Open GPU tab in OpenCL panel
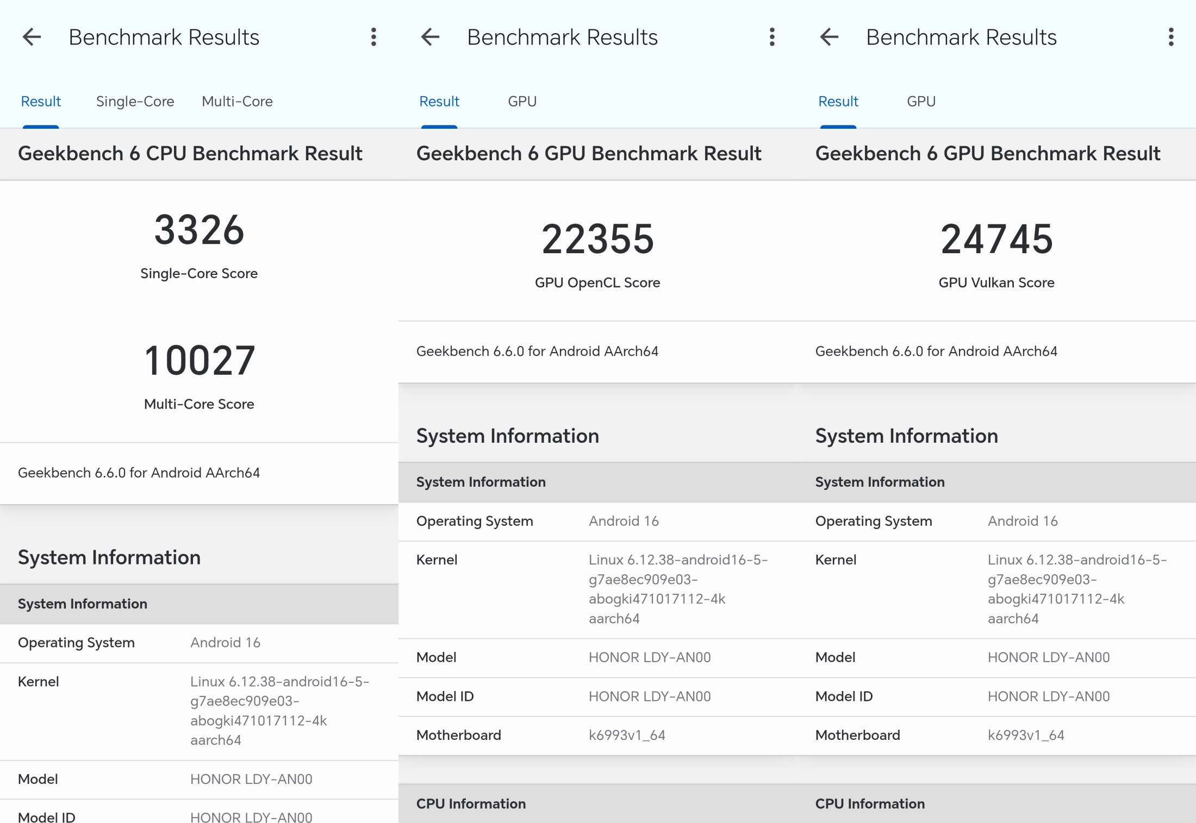The image size is (1196, 823). pyautogui.click(x=522, y=102)
